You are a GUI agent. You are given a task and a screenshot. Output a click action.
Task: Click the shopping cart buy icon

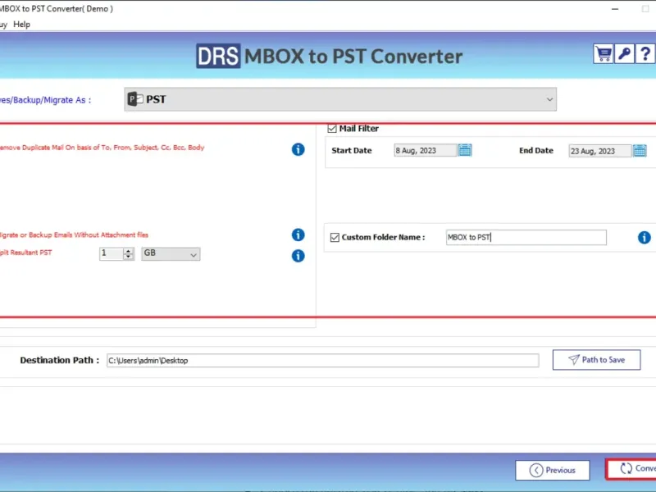point(603,54)
